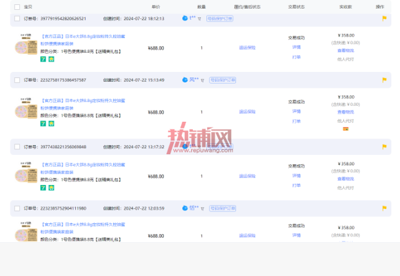Open 详情 link for first order
Screen dimensions: 400x276
pos(296,47)
